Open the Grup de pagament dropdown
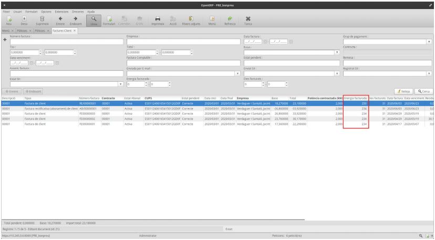Image resolution: width=435 pixels, height=240 pixels. tap(429, 41)
